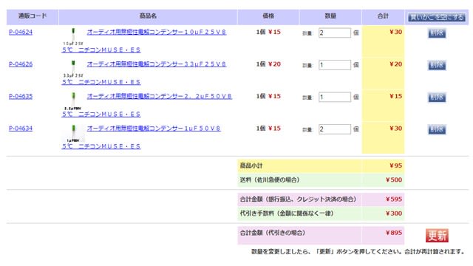Delete item P-04624 using 削除 button
This screenshot has width=473, height=266.
point(437,33)
